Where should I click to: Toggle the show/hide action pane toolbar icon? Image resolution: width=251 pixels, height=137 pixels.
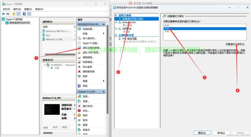click(x=29, y=14)
